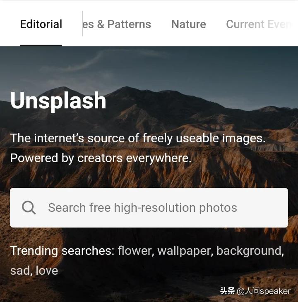Screen dimensions: 298x302
Task: Click the vertical divider beside Editorial
Action: [x=82, y=24]
